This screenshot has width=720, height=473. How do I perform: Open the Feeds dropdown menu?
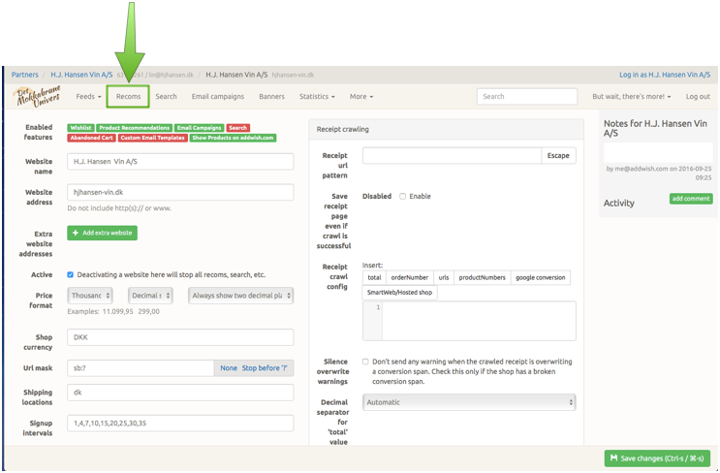point(88,96)
